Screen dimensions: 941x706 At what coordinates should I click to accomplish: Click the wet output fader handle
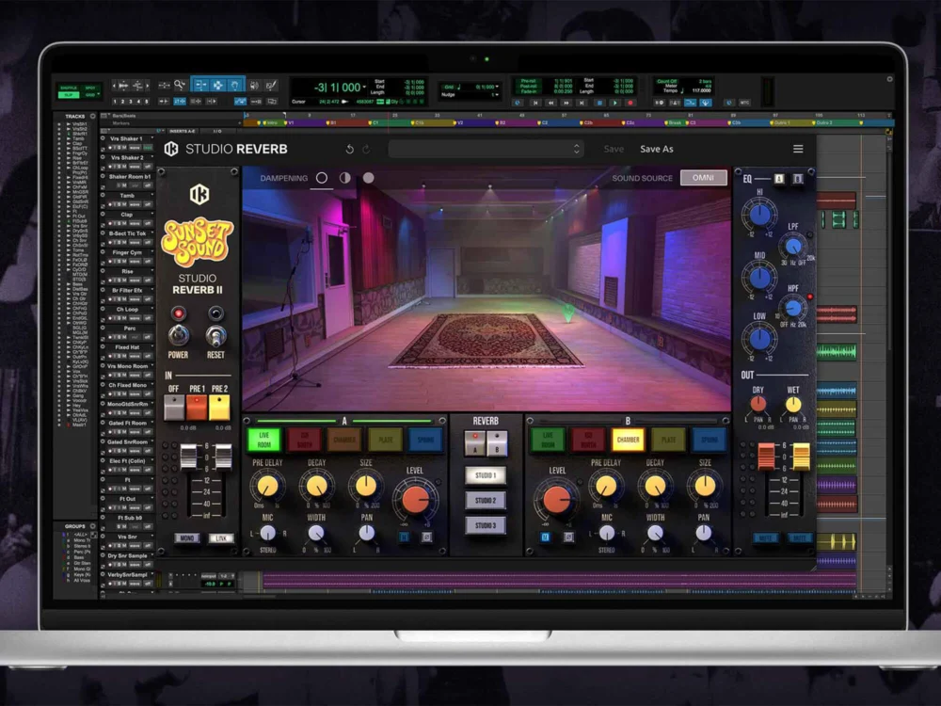click(801, 456)
